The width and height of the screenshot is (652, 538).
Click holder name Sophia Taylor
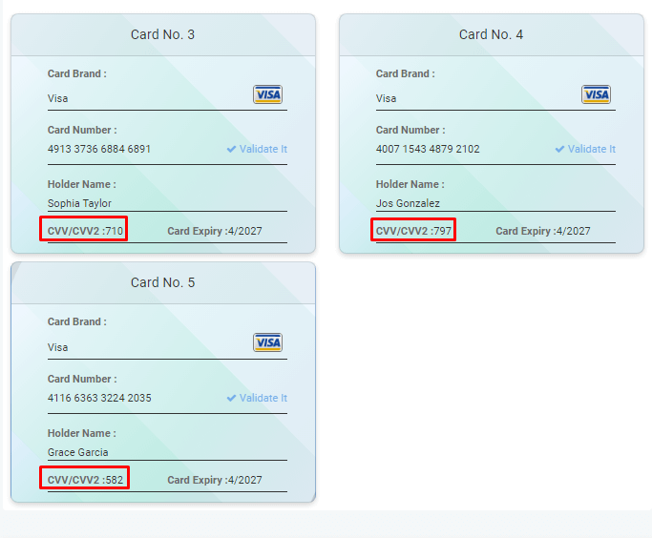tap(79, 203)
